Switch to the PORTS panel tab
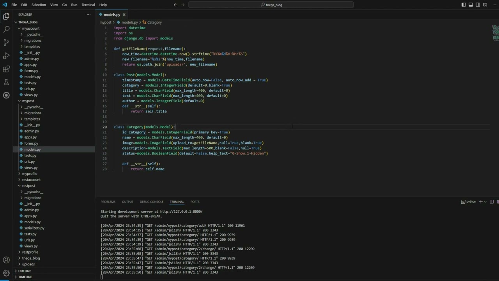This screenshot has height=281, width=499. (195, 202)
